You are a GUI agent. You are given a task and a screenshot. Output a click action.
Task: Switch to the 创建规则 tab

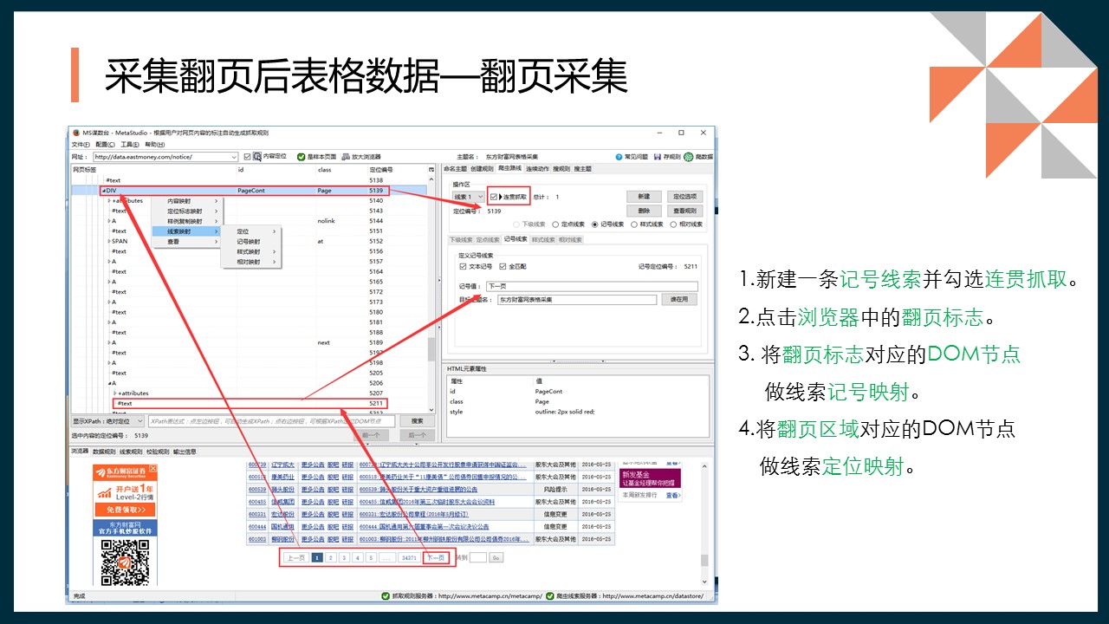pyautogui.click(x=482, y=169)
